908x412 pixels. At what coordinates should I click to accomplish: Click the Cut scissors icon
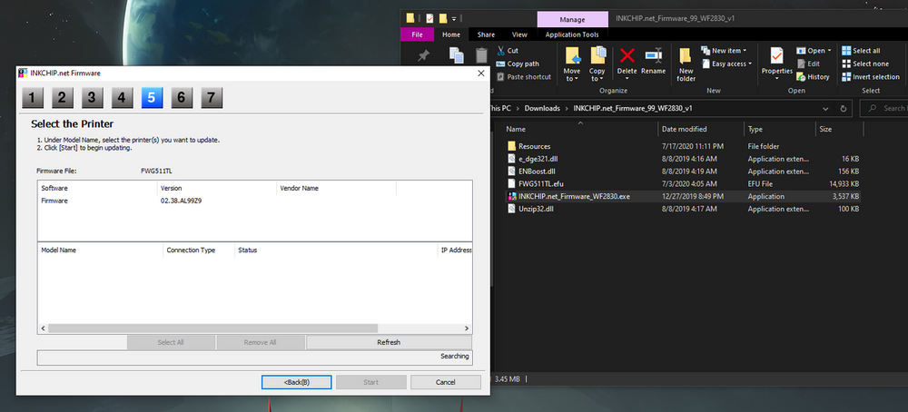[x=500, y=51]
